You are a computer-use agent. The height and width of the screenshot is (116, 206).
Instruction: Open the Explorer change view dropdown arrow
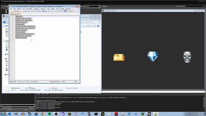coord(91,26)
